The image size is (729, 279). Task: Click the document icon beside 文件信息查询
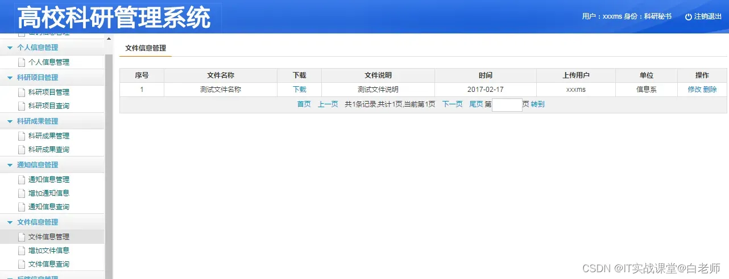click(x=22, y=264)
